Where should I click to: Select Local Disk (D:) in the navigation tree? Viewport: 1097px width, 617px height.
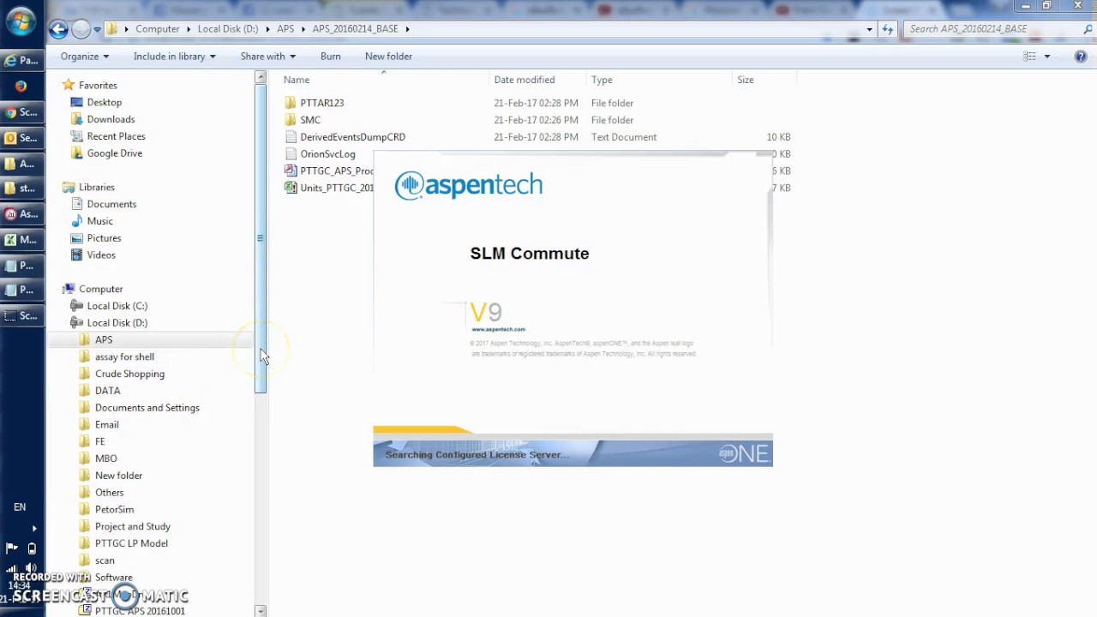click(117, 323)
